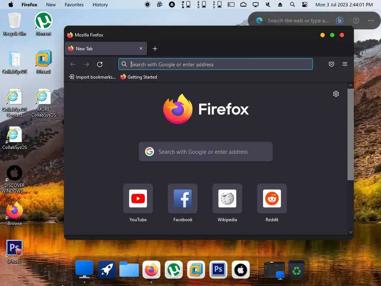Select the iPhoto desktop icon
The width and height of the screenshot is (381, 286).
point(15,252)
